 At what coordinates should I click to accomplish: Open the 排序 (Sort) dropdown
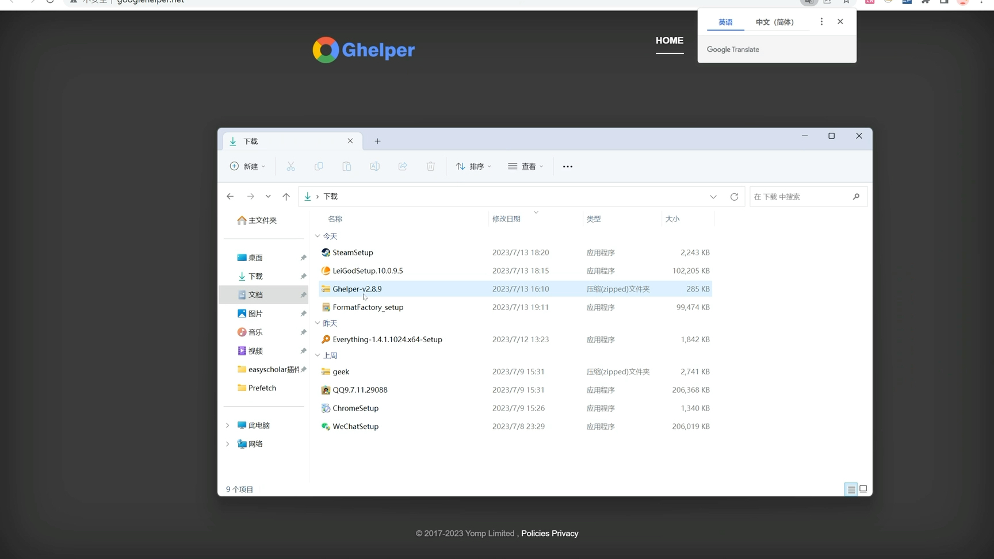473,166
